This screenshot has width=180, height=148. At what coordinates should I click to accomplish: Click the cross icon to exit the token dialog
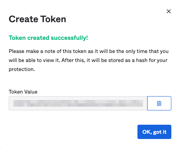pyautogui.click(x=169, y=11)
